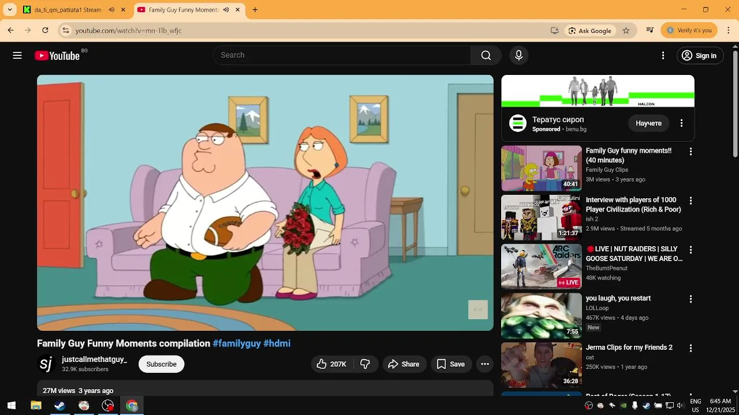Open the Windows Start menu
The width and height of the screenshot is (739, 415).
[x=11, y=406]
